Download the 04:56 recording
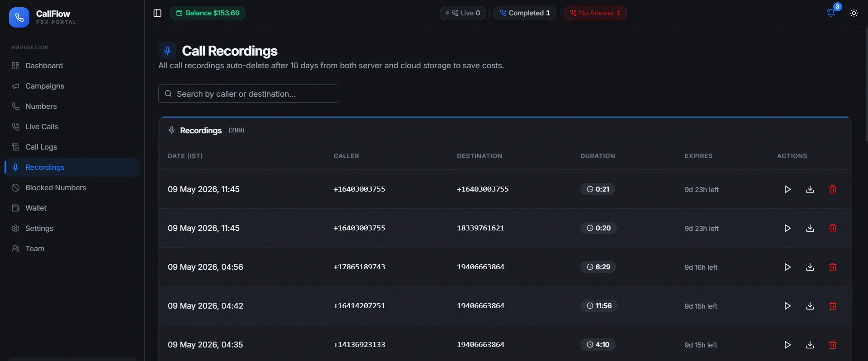 [x=810, y=267]
